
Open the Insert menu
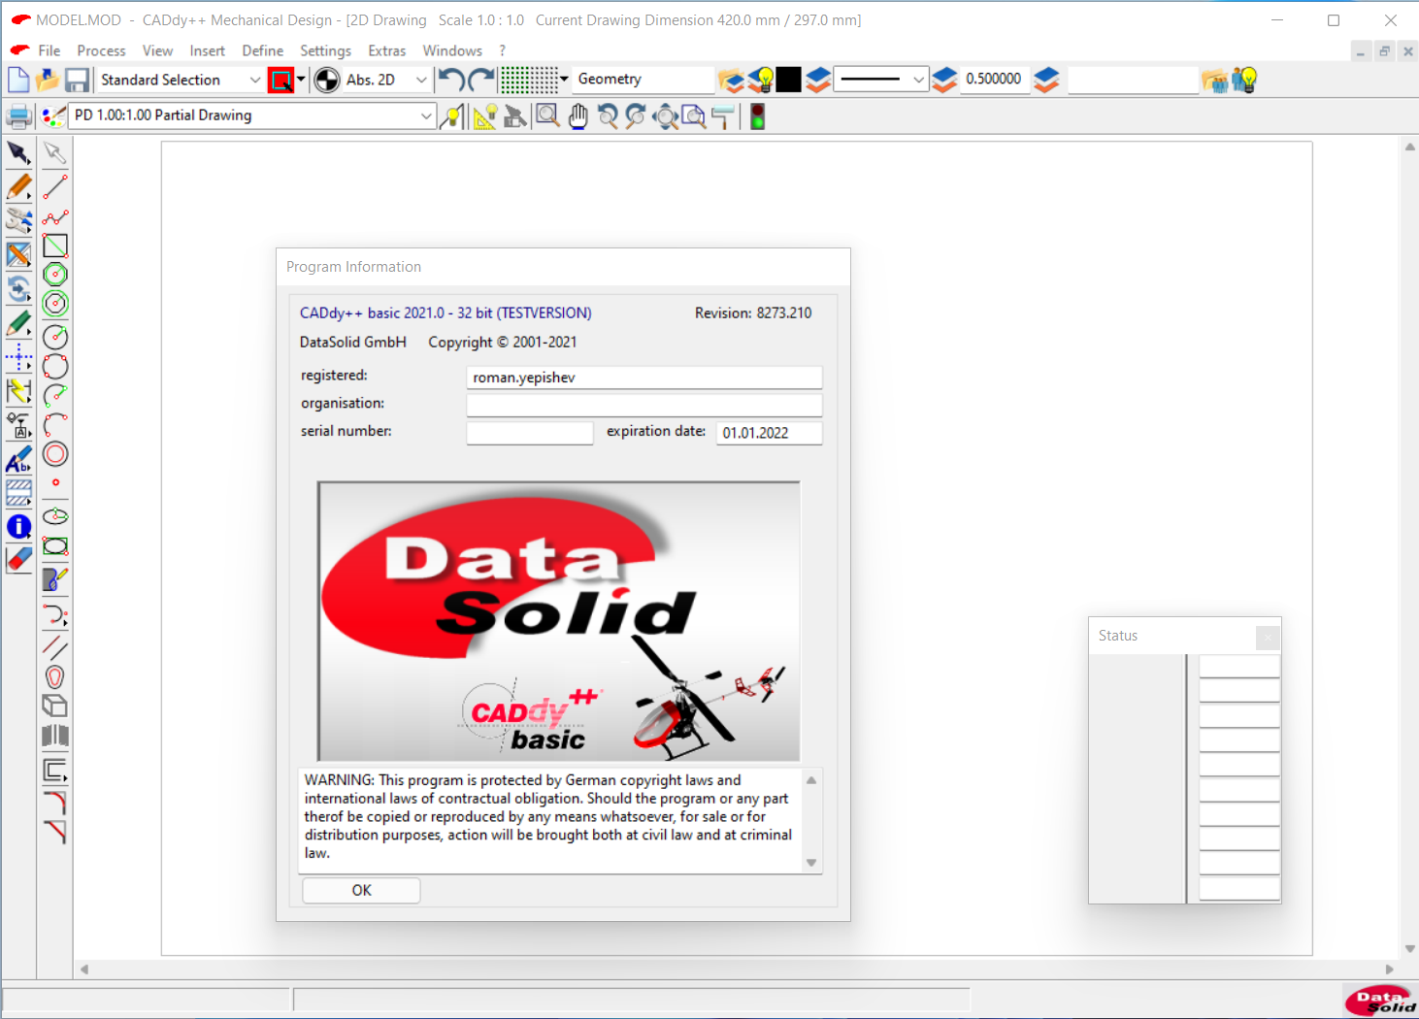point(207,50)
